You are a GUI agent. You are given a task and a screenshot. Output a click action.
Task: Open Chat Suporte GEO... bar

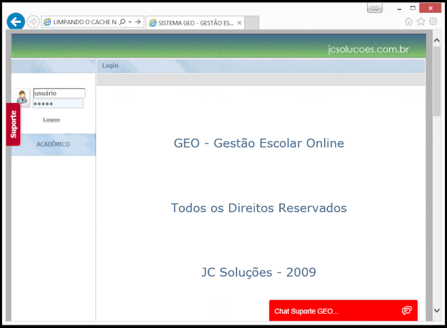(343, 310)
